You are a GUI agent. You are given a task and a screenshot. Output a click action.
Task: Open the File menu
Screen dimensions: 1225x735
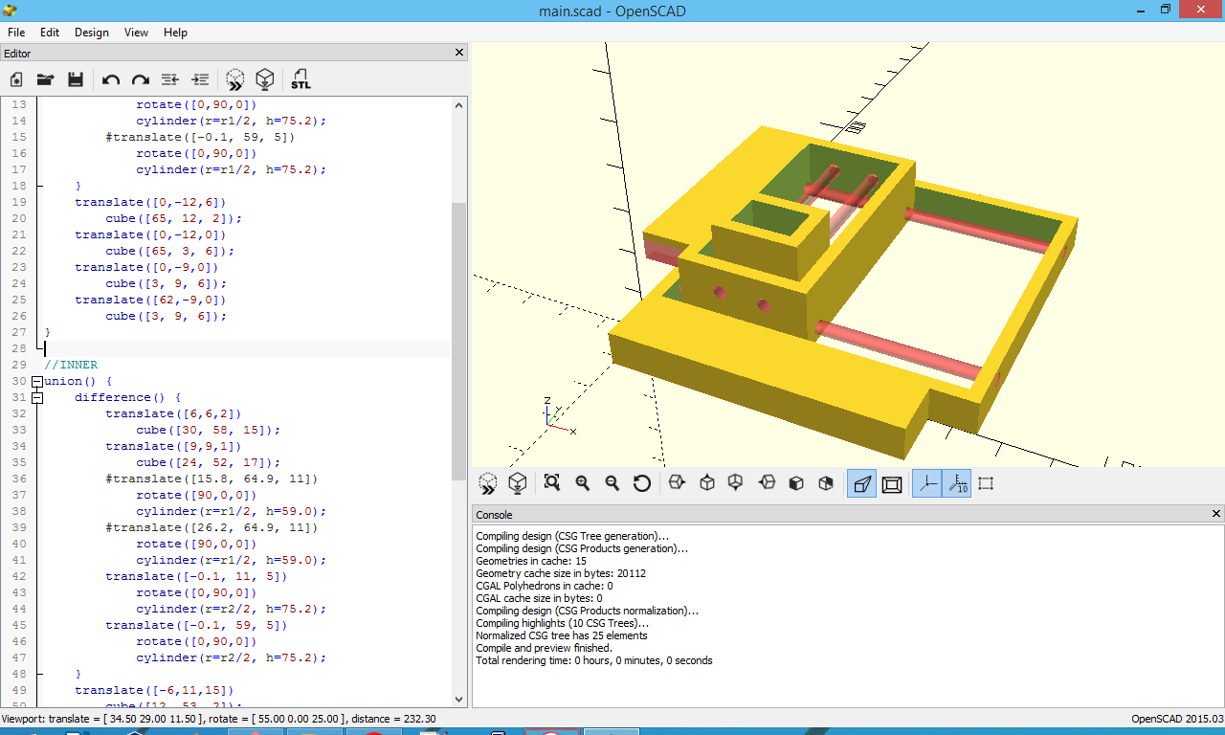(x=16, y=32)
